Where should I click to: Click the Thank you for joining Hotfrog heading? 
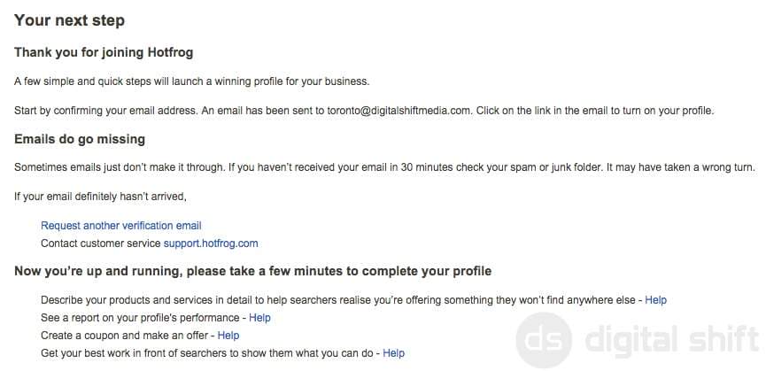tap(104, 52)
